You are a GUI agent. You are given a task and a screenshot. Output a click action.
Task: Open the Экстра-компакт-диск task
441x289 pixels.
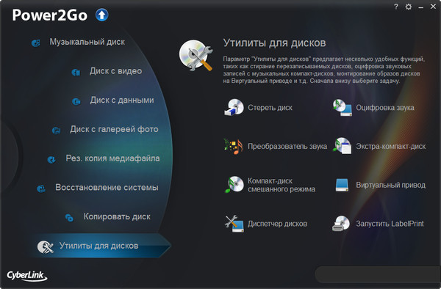[x=391, y=147]
